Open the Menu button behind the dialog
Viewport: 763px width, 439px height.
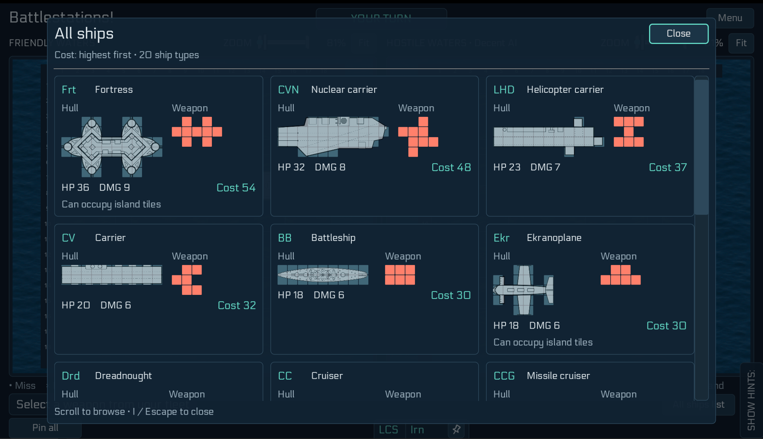pyautogui.click(x=730, y=18)
